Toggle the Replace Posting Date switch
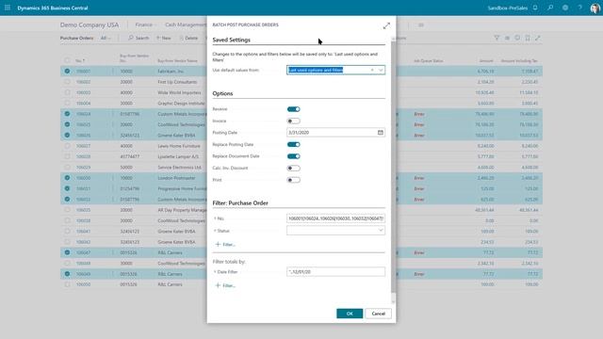This screenshot has height=339, width=603. 293,144
